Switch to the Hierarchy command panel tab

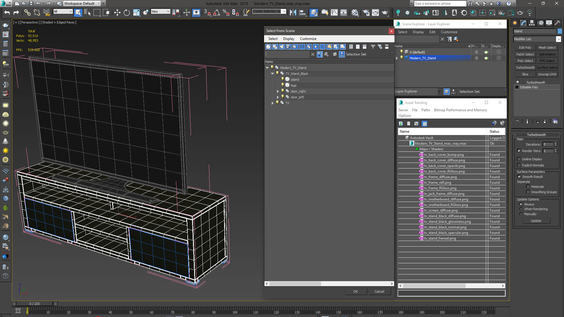coord(532,23)
